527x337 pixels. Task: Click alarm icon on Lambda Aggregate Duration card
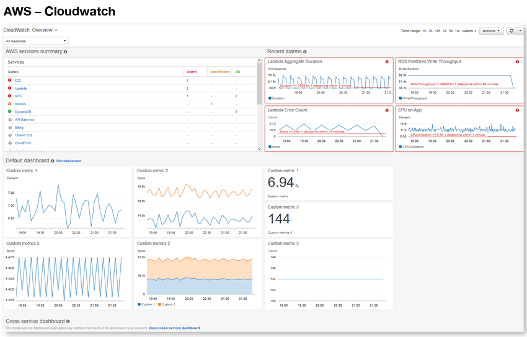387,62
